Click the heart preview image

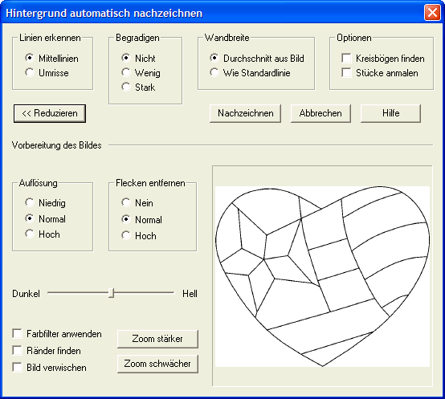[322, 276]
